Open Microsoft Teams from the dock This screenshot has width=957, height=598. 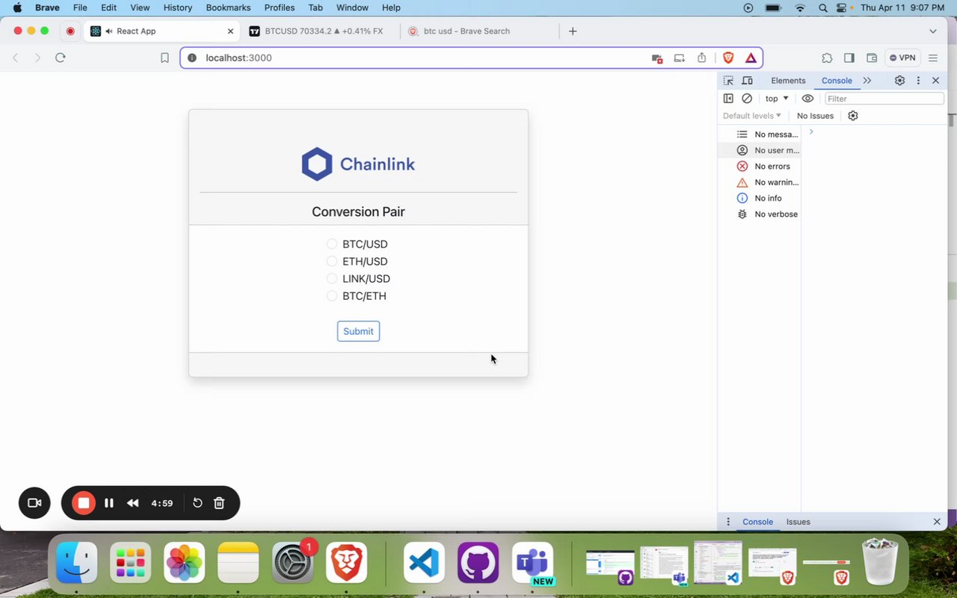(x=532, y=563)
